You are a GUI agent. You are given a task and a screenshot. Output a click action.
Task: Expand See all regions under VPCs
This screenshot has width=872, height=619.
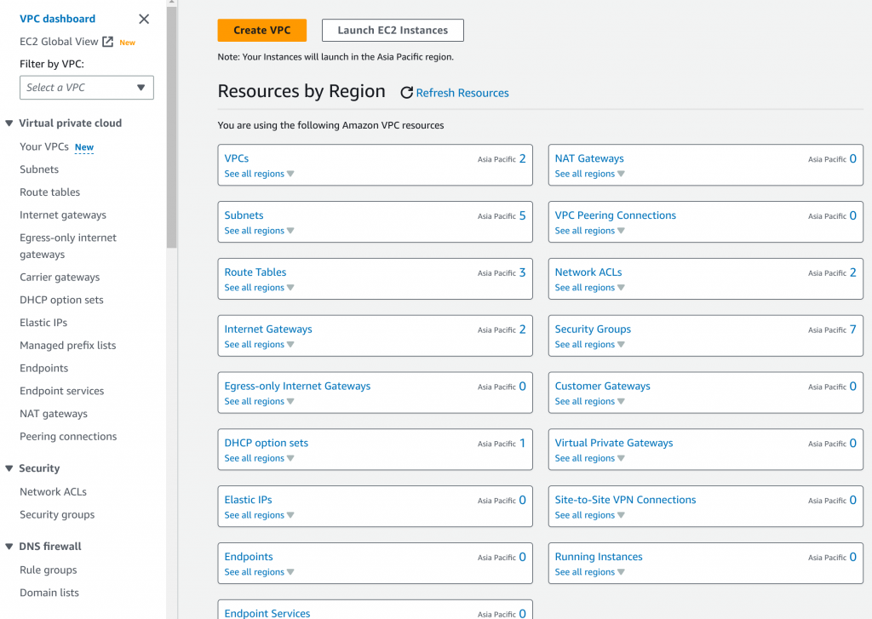(259, 174)
